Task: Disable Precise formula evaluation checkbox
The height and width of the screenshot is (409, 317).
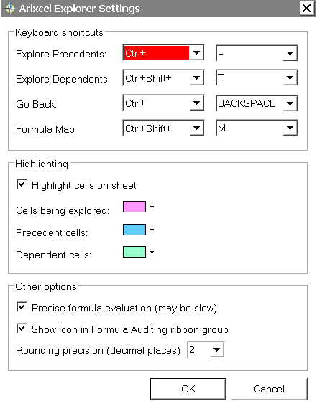Action: point(22,307)
